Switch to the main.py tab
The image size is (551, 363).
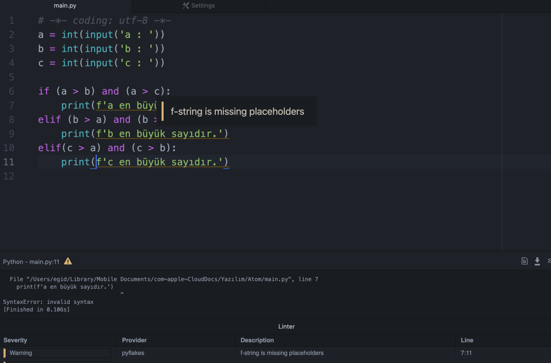[65, 6]
